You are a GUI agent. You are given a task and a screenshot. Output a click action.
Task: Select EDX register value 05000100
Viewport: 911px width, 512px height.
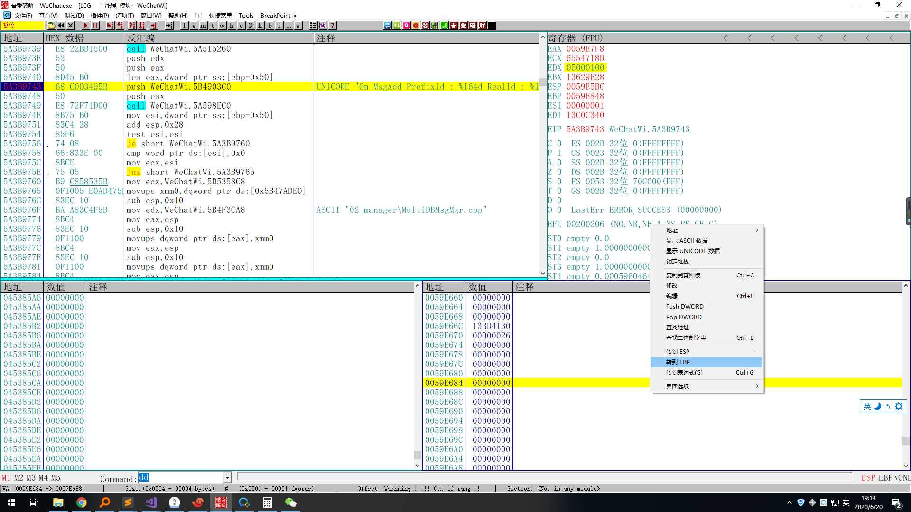[585, 68]
